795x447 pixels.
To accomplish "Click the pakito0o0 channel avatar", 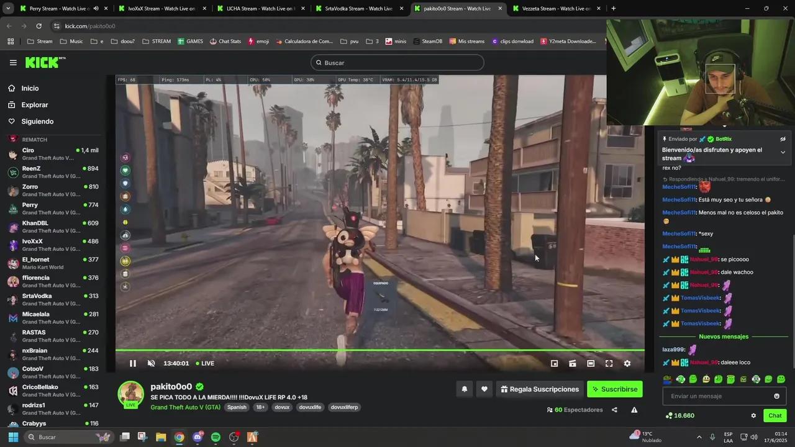I will click(131, 394).
